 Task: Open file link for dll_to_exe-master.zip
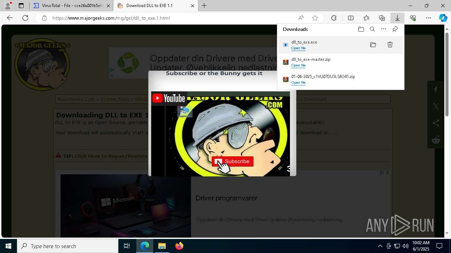(298, 65)
